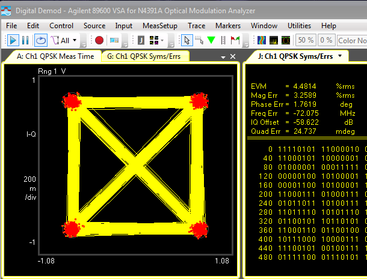Viewport: 367px width, 279px height.
Task: Click the -1.08 X-axis left value
Action: 46,261
